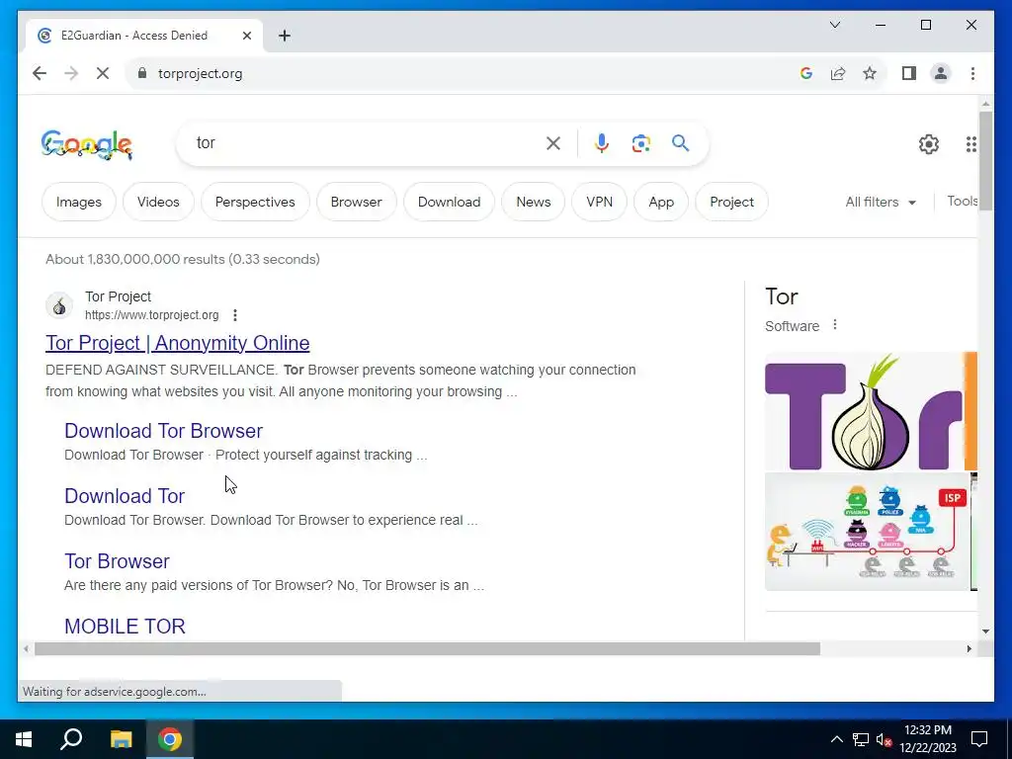Stop page loading with the X button
This screenshot has height=759, width=1012.
103,73
